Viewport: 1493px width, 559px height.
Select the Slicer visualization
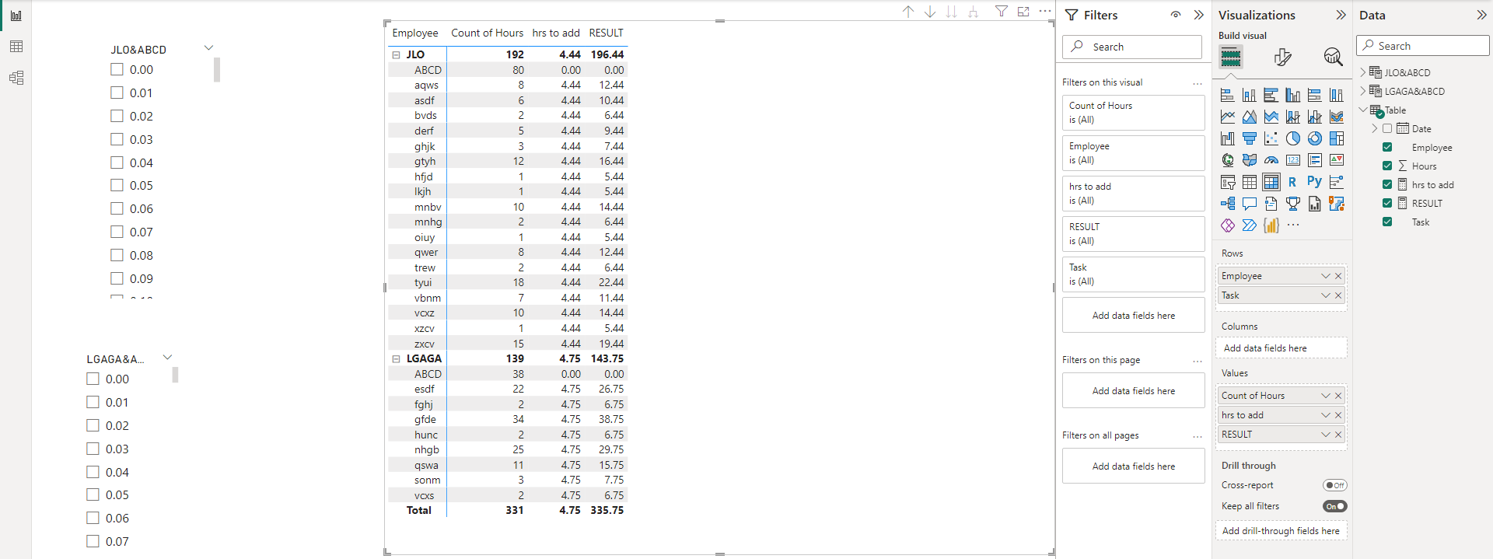point(1228,182)
